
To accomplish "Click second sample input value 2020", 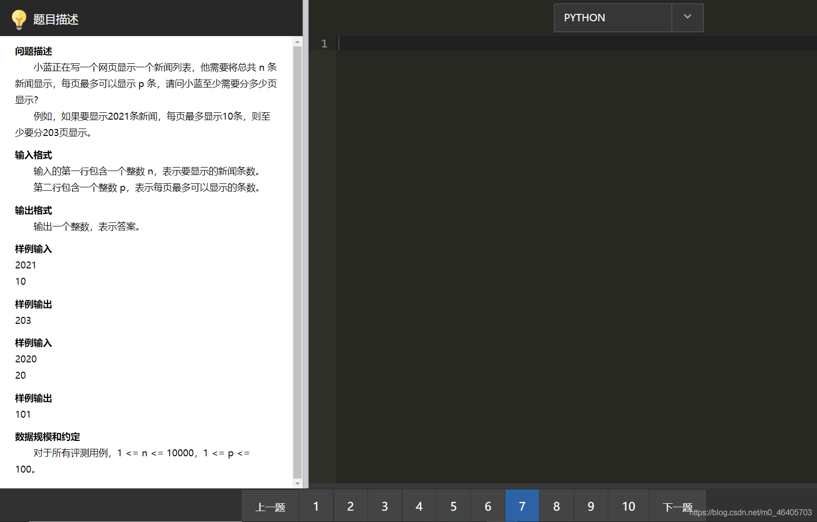I will tap(26, 359).
